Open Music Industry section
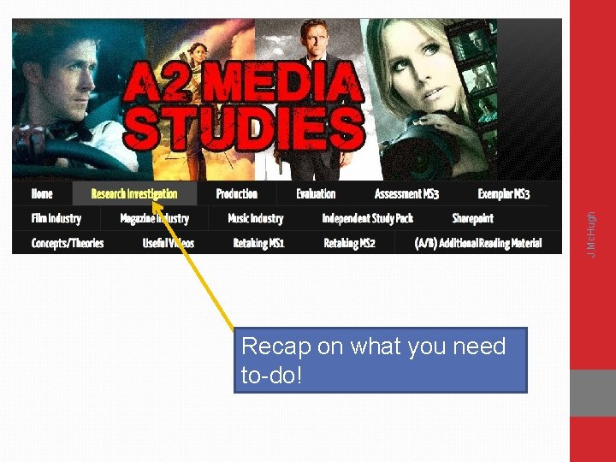Screen dimensions: 616x462 (x=256, y=218)
